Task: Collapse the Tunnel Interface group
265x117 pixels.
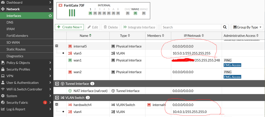Action: click(x=57, y=84)
